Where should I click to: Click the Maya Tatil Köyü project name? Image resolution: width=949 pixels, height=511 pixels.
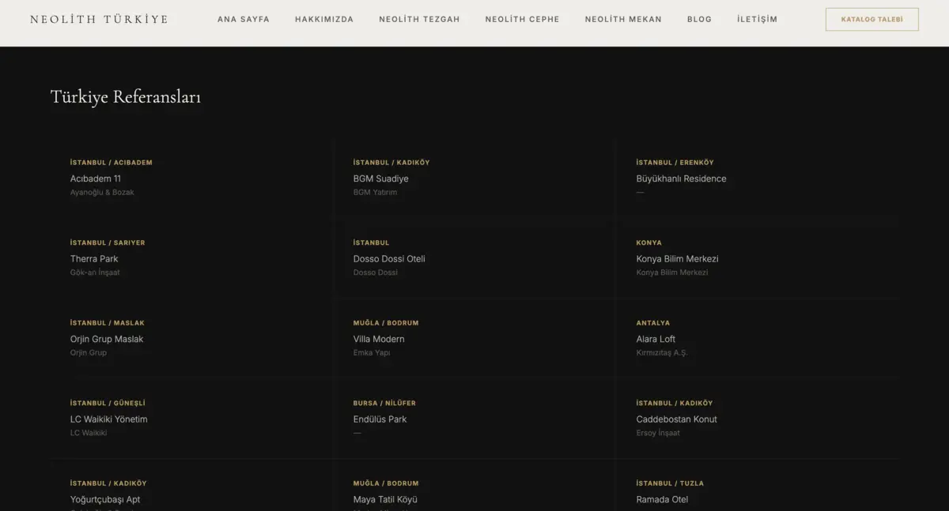coord(385,500)
